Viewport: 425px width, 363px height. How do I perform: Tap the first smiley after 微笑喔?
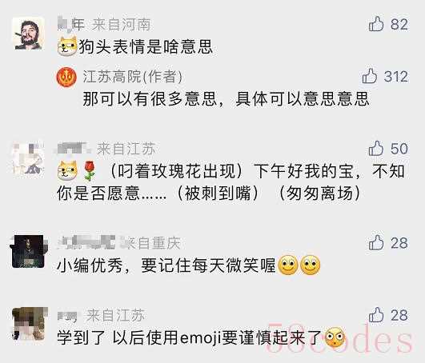[x=288, y=265]
